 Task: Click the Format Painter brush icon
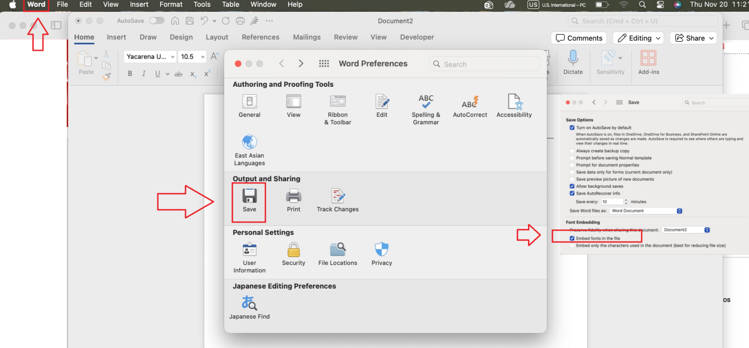tap(107, 76)
